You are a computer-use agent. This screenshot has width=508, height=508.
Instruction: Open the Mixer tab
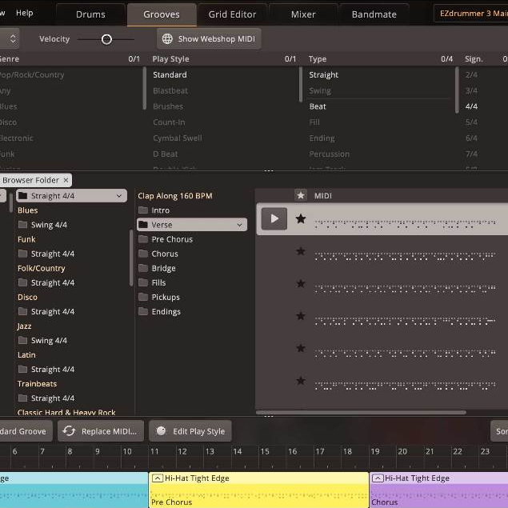(x=303, y=14)
